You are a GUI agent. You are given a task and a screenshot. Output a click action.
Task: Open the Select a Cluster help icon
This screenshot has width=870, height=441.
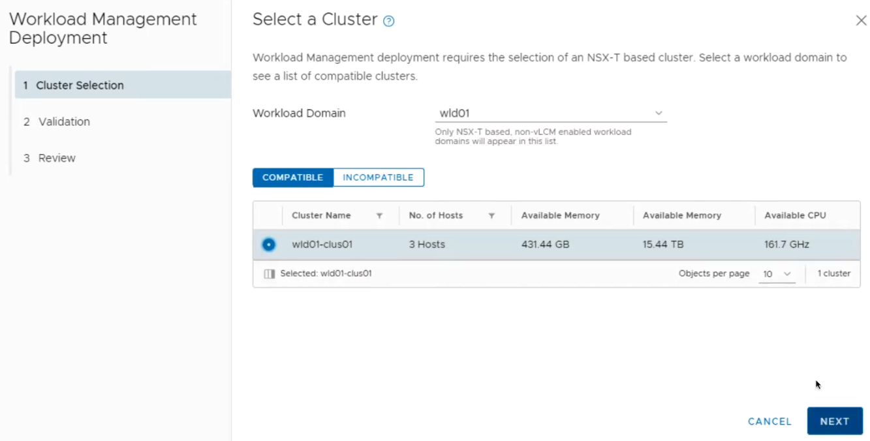[388, 20]
